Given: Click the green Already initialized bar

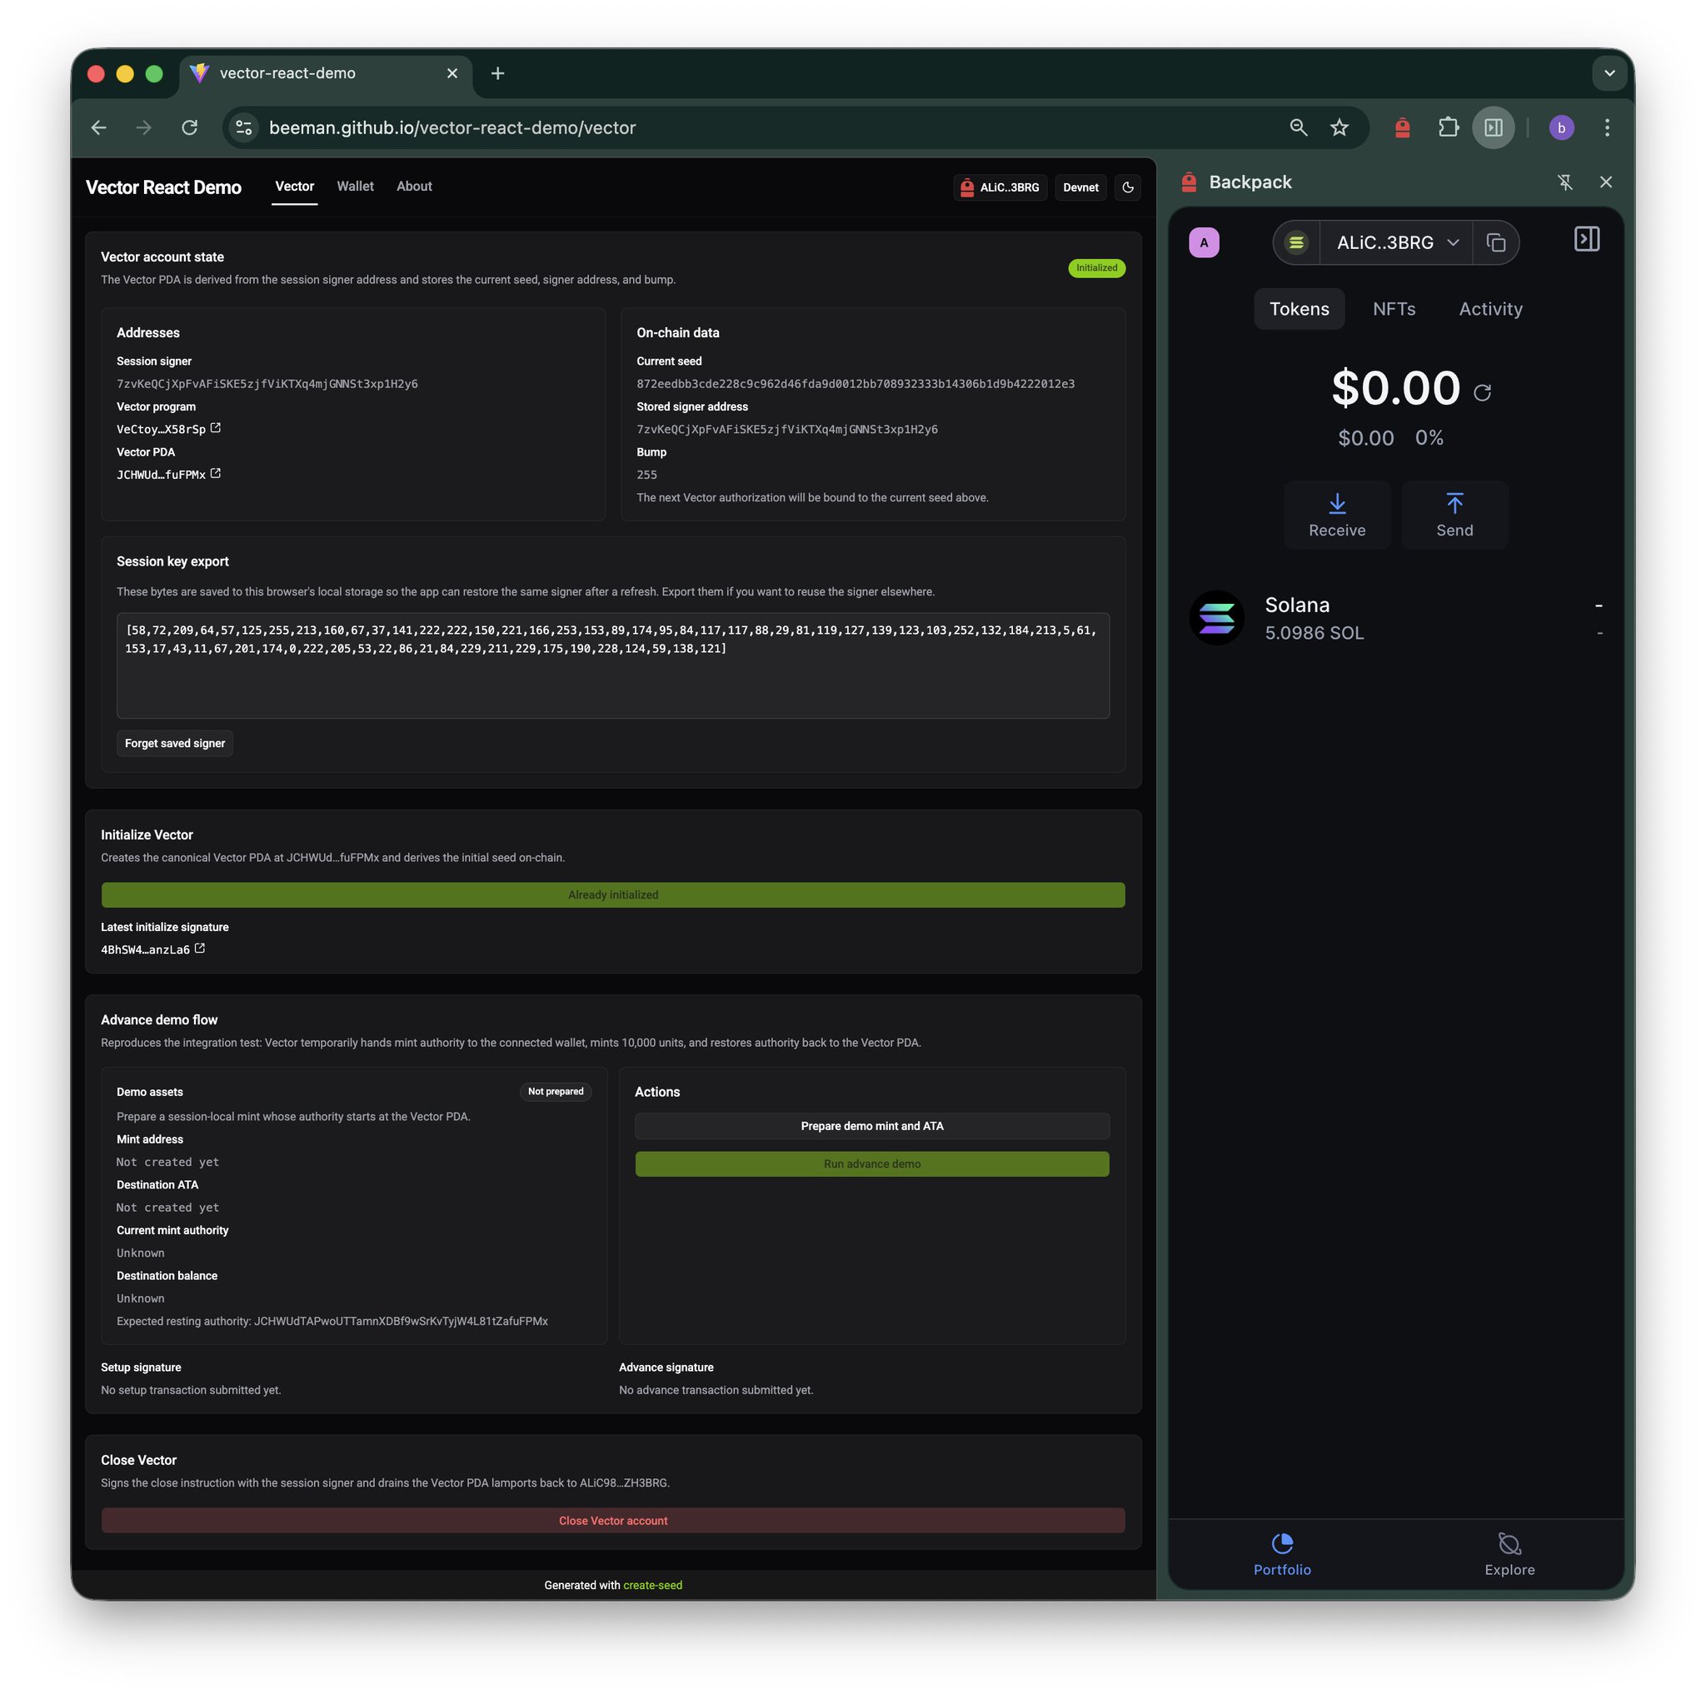Looking at the screenshot, I should (x=613, y=894).
